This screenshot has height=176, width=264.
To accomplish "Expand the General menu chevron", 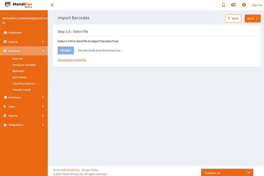I will pyautogui.click(x=43, y=42).
